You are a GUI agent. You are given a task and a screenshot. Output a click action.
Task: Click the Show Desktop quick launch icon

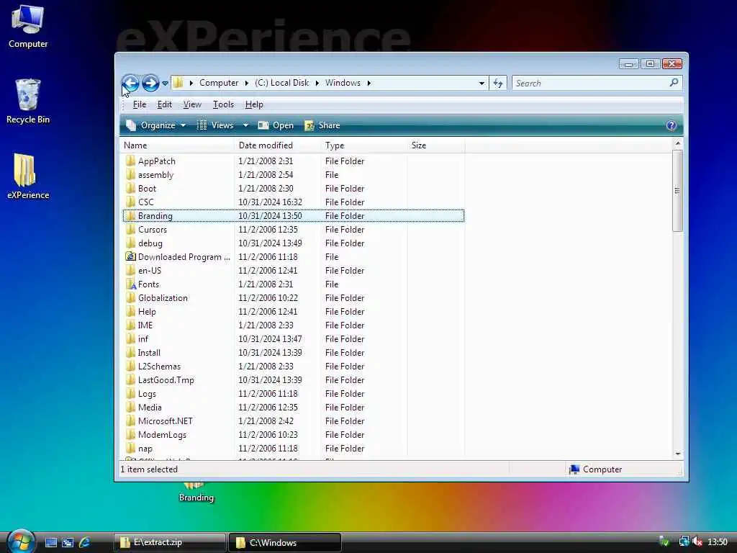51,542
